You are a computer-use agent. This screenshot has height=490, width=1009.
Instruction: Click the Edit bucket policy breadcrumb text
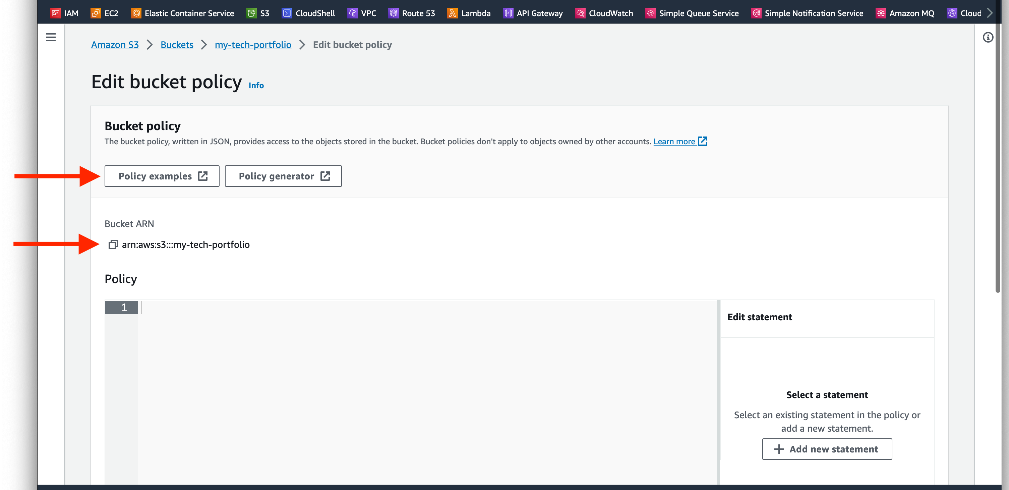[352, 45]
